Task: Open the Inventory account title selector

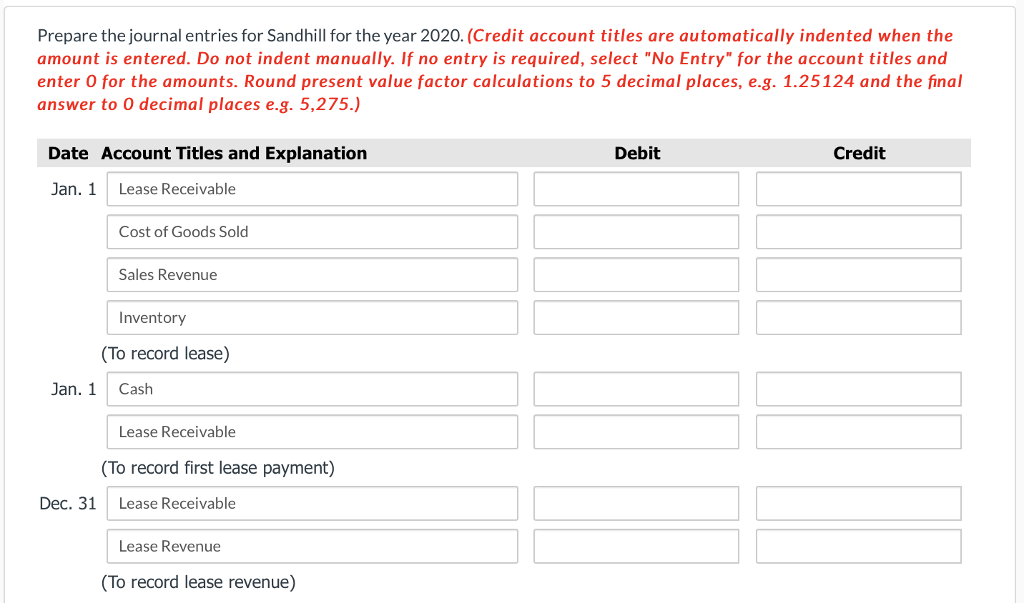Action: click(x=312, y=317)
